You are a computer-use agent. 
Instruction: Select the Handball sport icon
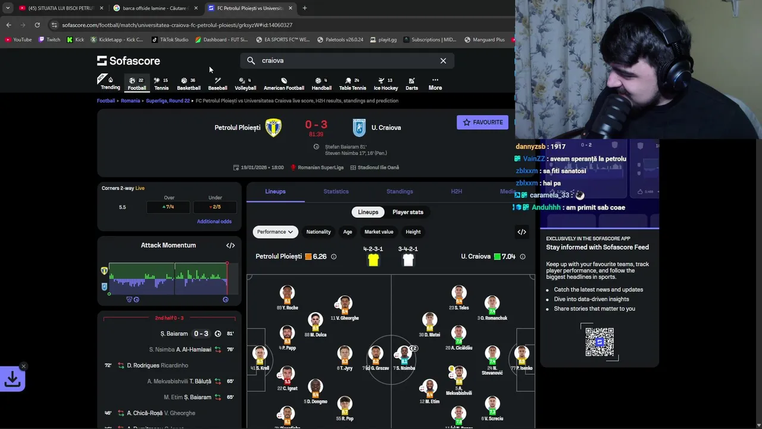321,83
